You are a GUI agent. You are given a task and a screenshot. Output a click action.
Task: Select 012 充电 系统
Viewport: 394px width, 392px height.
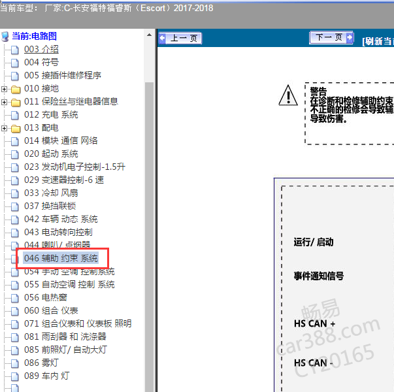(x=51, y=114)
